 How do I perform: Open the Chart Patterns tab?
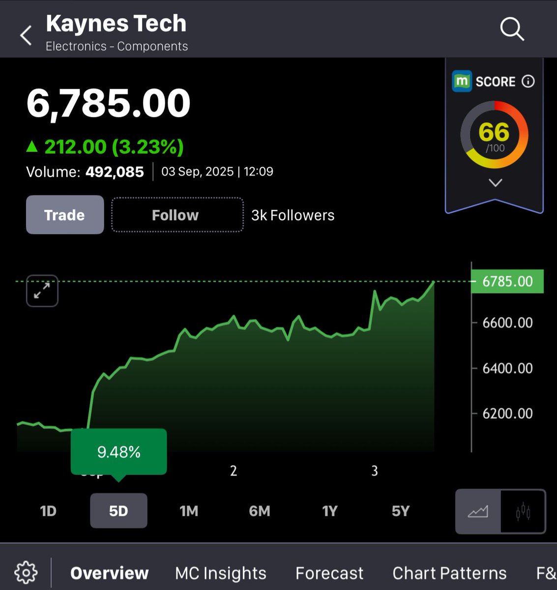(449, 573)
